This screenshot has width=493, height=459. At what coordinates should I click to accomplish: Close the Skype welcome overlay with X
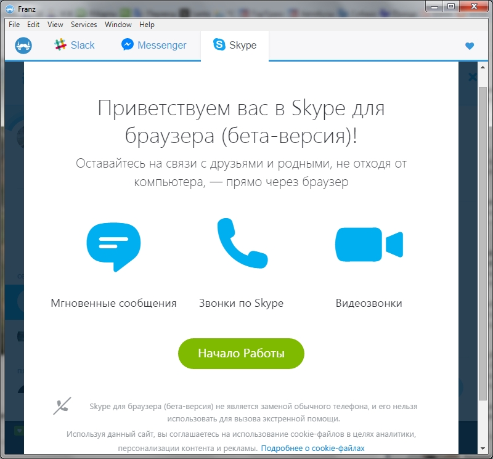(x=472, y=77)
